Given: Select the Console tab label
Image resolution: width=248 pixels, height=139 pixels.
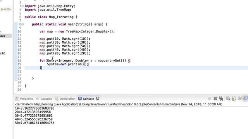Looking at the screenshot, I should [x=88, y=99].
